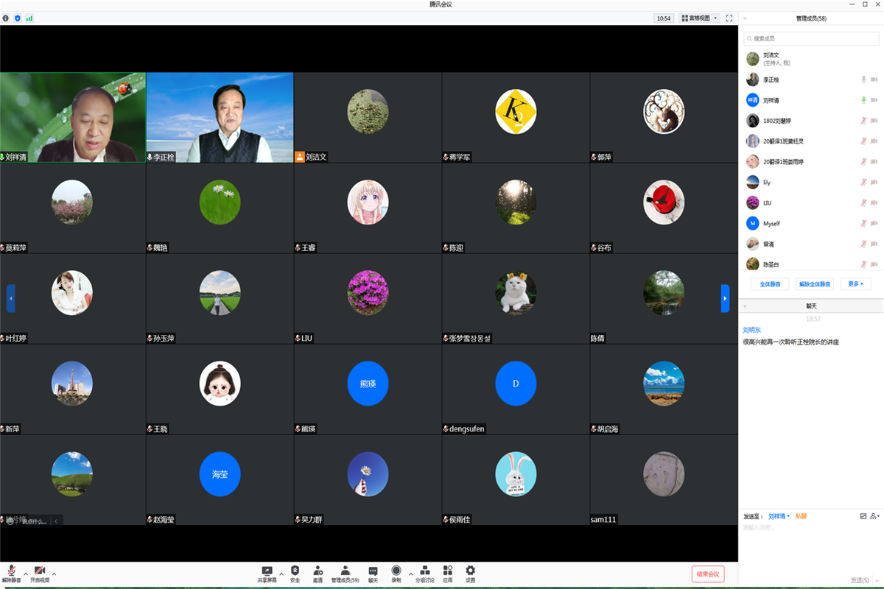Viewport: 884px width, 589px height.
Task: Open the 聊天 chat toolbar item
Action: pos(373,573)
